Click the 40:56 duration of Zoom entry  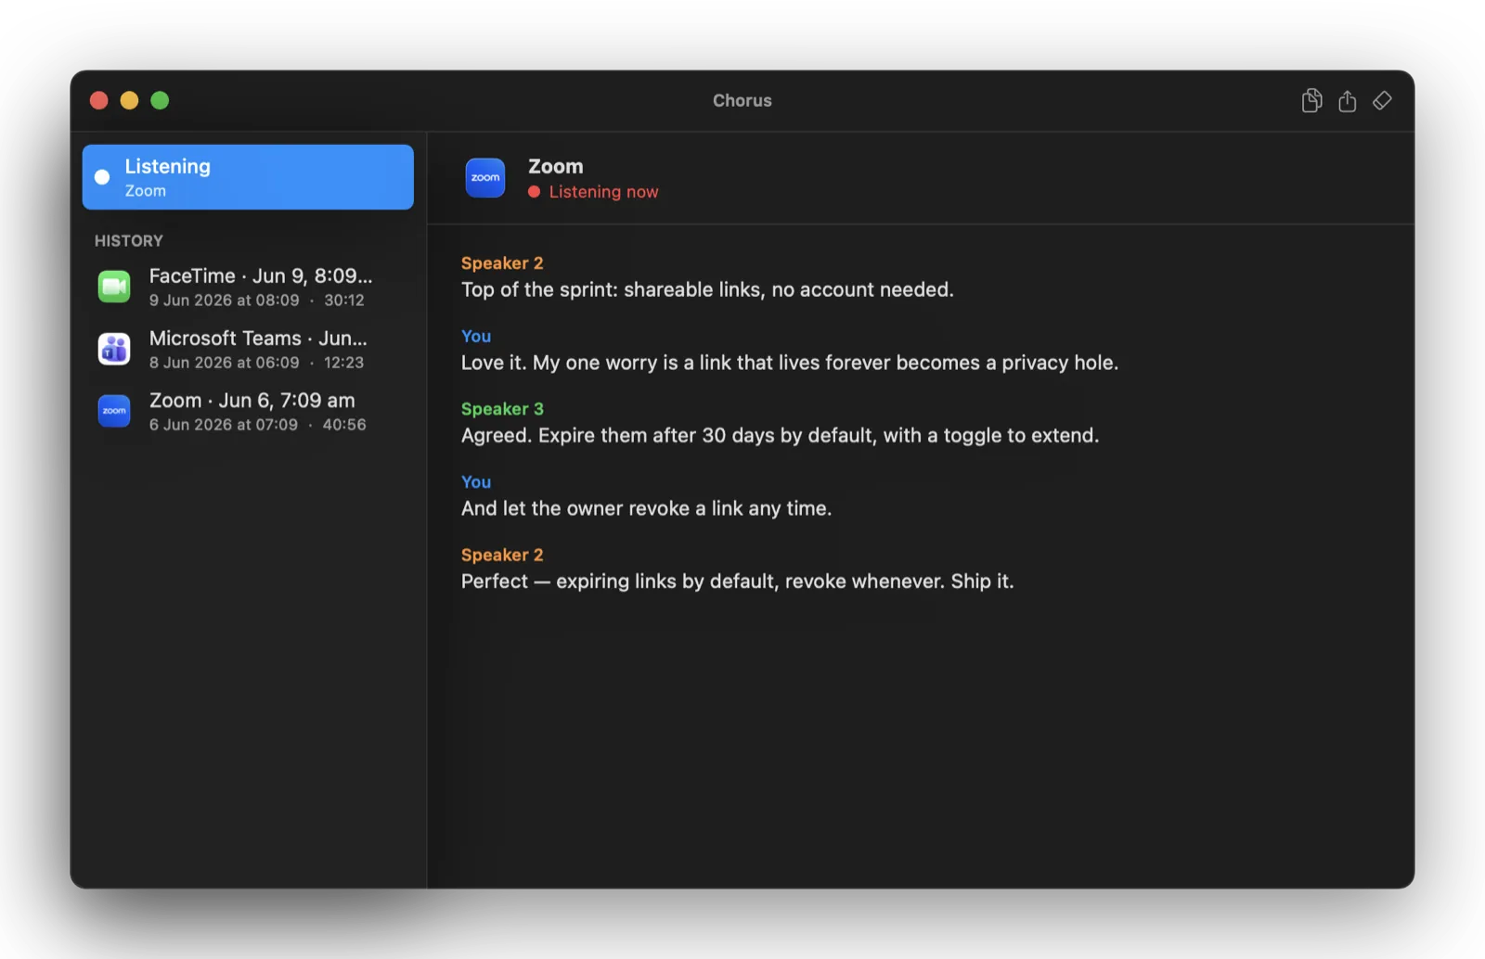pos(344,425)
